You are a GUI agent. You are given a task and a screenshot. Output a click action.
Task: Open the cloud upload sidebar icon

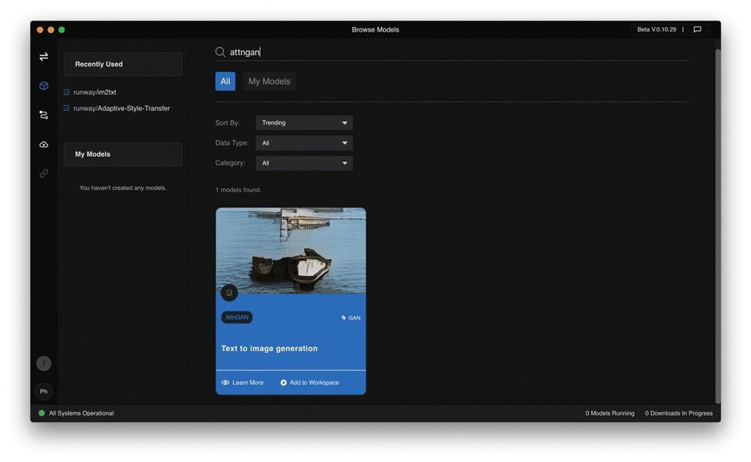point(44,144)
